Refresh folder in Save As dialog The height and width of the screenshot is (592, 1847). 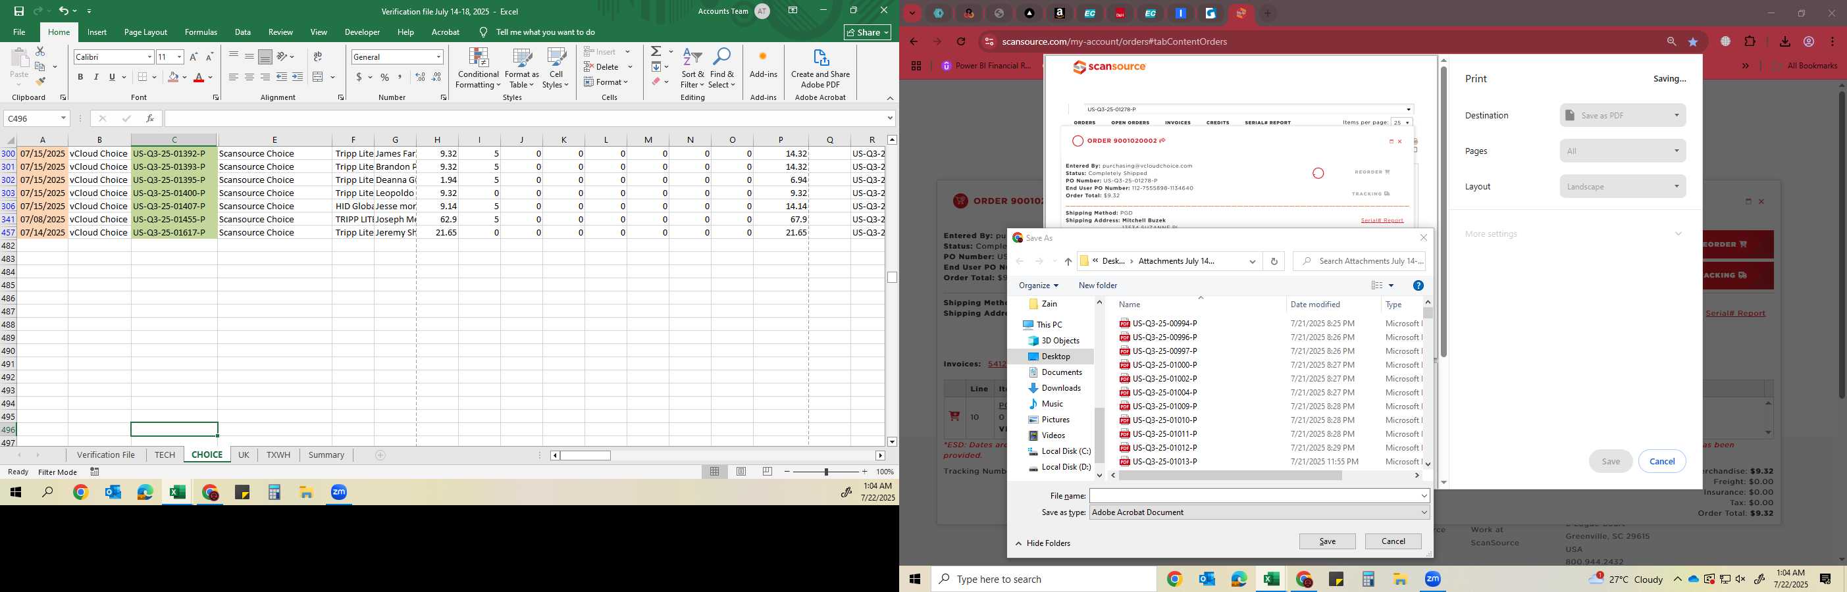click(1274, 262)
